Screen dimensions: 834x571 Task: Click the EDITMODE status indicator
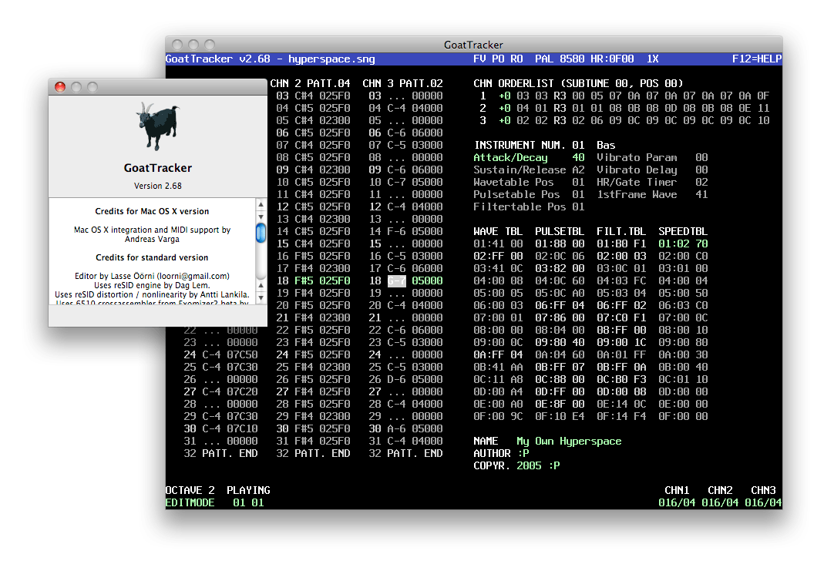point(190,502)
